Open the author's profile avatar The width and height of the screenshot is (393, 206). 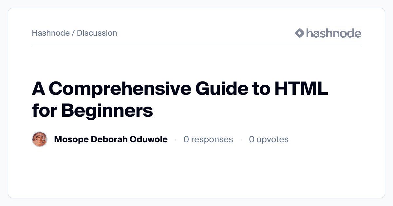pos(40,140)
